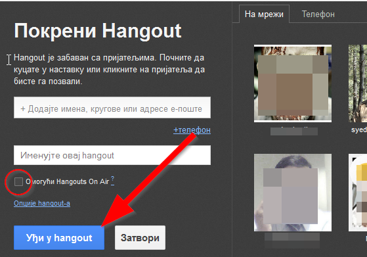Focus the Именујте овај hangout field
367x257 pixels.
click(x=112, y=155)
